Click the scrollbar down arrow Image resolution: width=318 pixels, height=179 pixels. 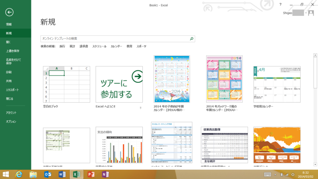click(x=315, y=164)
